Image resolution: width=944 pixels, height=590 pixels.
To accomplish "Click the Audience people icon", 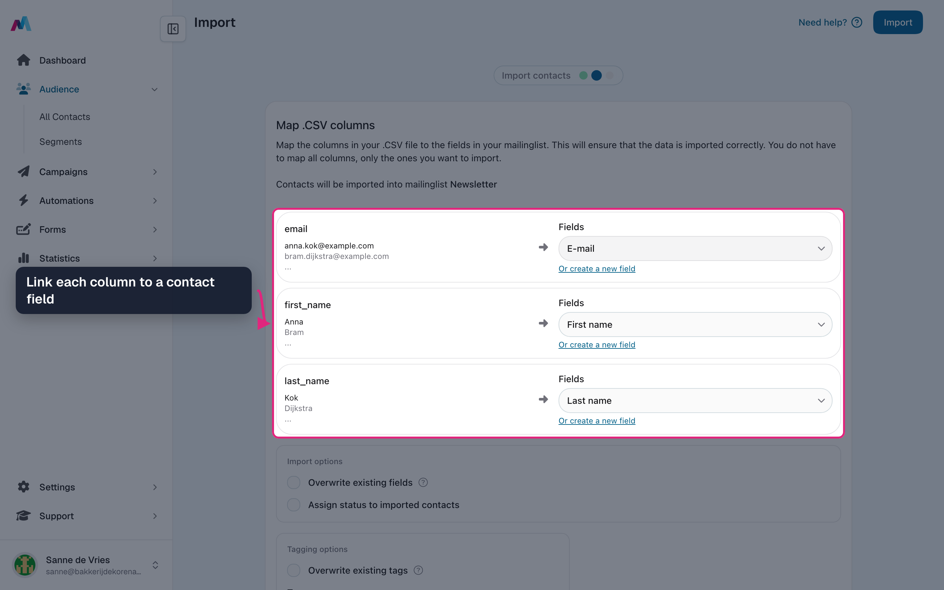I will [23, 89].
